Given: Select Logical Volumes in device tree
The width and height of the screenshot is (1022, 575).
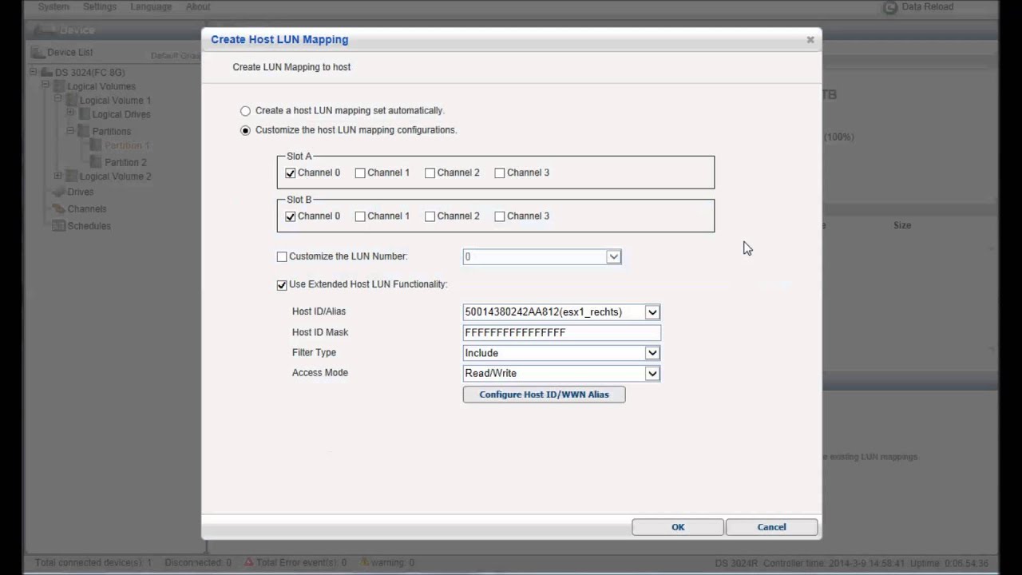Looking at the screenshot, I should (x=101, y=86).
